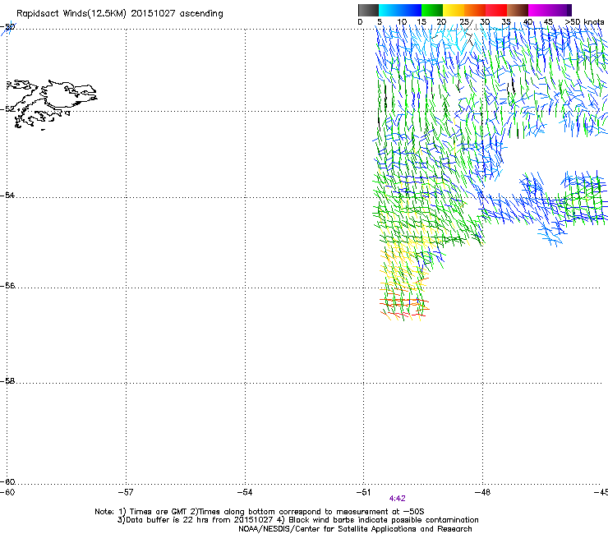Viewport: 608px width, 534px height.
Task: Click the '>50 knots' legend label
Action: [x=584, y=22]
